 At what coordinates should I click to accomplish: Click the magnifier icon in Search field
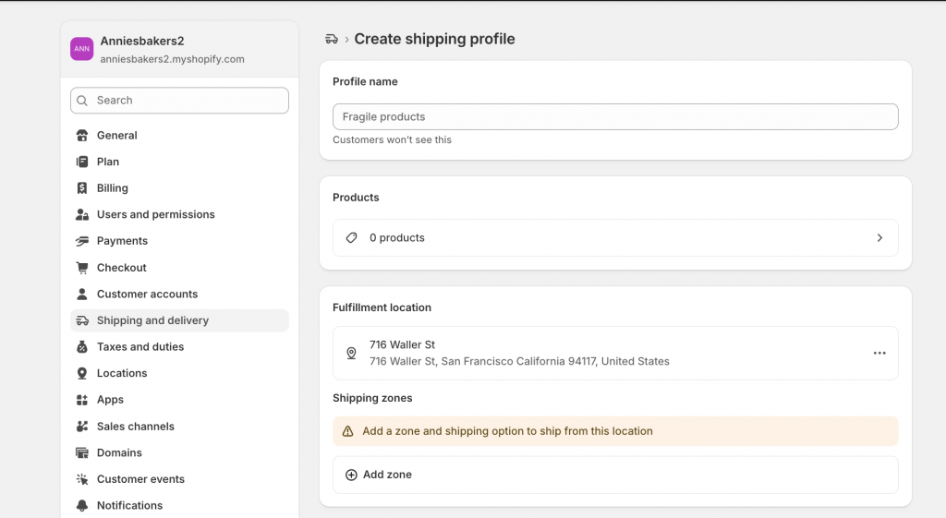[82, 101]
